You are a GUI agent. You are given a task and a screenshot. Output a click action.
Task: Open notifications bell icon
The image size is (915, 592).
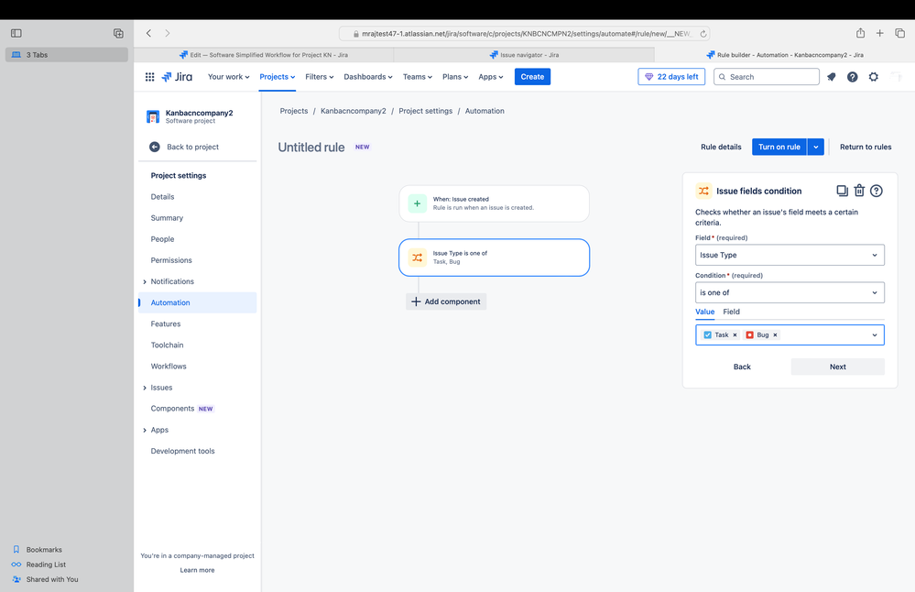[x=832, y=76]
